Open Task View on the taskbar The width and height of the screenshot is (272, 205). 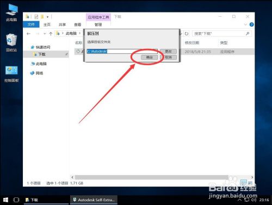coord(16,200)
